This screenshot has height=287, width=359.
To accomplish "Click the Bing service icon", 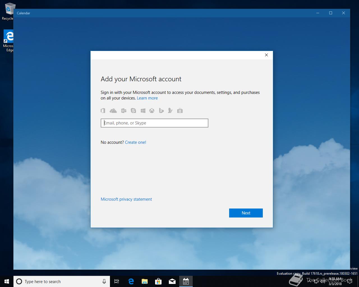I will (161, 111).
